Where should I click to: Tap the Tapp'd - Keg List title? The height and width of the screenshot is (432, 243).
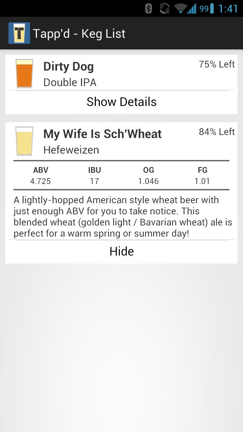click(x=79, y=34)
